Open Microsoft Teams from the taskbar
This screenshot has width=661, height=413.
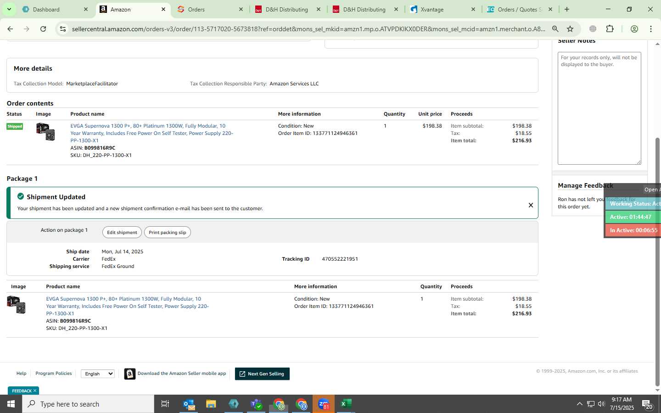pyautogui.click(x=256, y=404)
